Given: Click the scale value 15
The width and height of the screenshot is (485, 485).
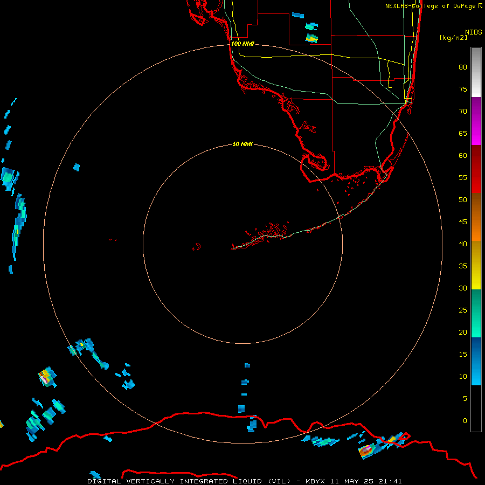Looking at the screenshot, I should pos(463,355).
